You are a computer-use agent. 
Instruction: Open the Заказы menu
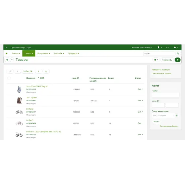click(x=16, y=54)
